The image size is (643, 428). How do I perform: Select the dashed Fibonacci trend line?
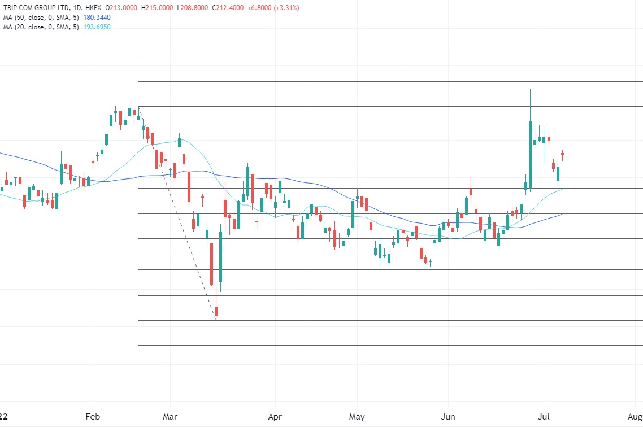coord(177,213)
